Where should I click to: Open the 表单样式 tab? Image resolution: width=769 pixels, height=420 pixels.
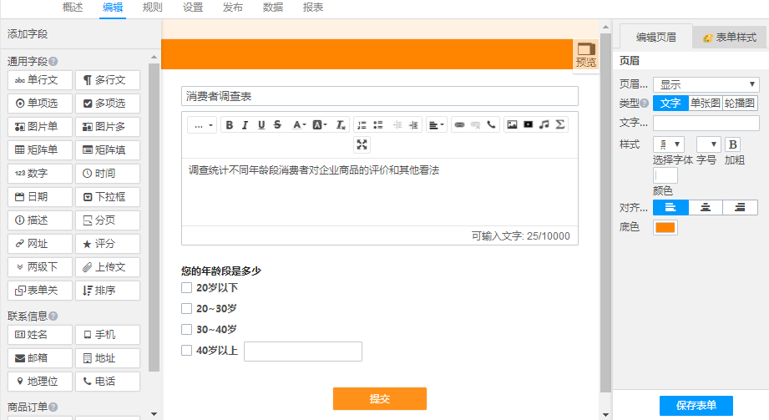pos(730,38)
